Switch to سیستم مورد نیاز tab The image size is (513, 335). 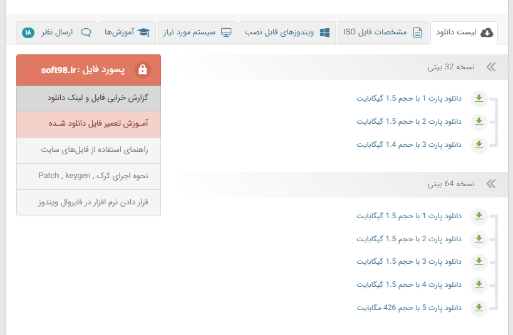(x=197, y=32)
